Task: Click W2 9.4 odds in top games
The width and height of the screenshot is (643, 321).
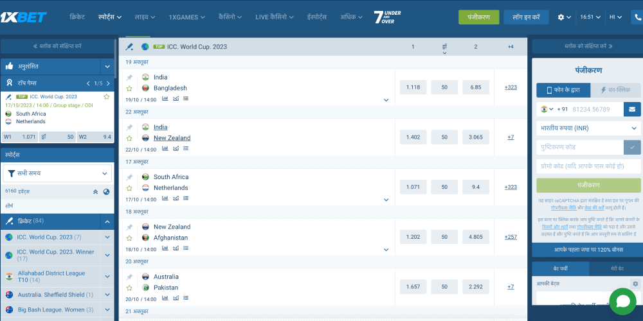Action: click(95, 137)
